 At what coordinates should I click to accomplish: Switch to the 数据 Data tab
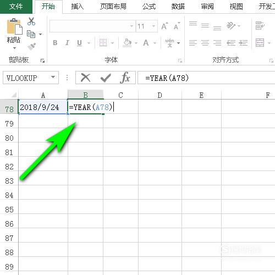pos(178,7)
